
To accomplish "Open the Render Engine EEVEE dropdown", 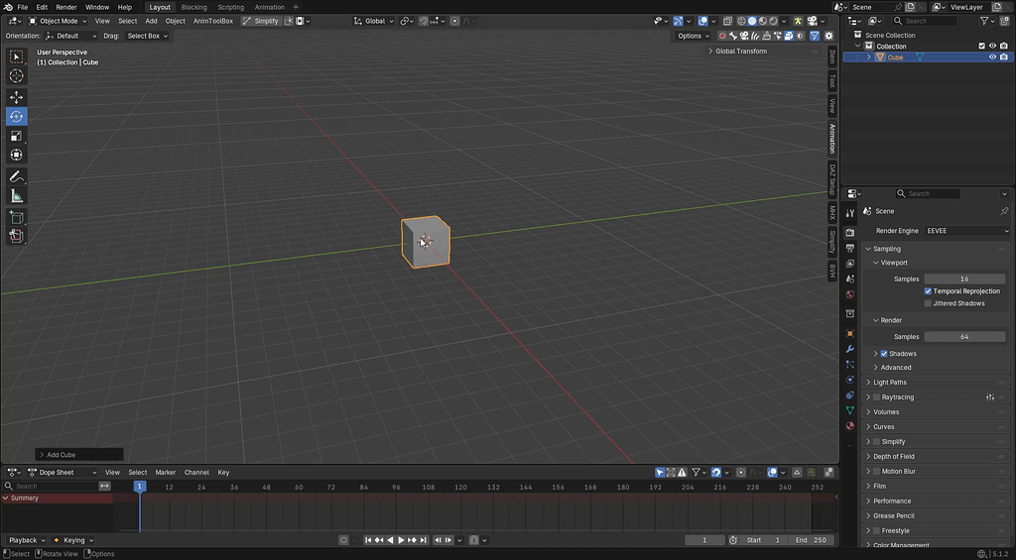I will tap(967, 231).
